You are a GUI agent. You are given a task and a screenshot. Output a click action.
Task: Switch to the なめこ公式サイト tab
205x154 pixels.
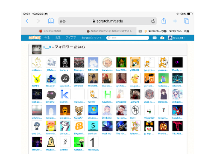109,31
